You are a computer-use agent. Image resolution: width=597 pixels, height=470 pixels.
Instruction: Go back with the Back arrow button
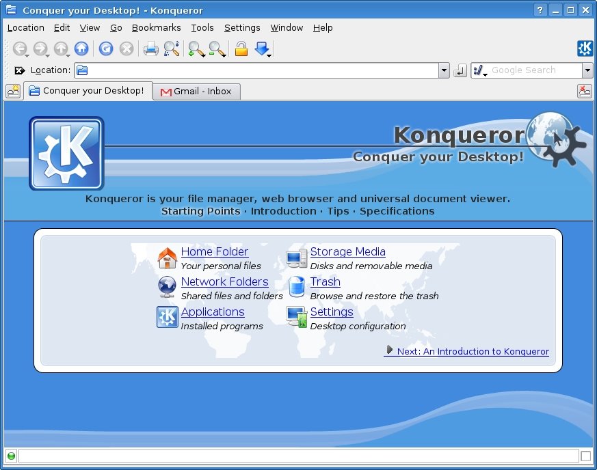click(x=20, y=49)
